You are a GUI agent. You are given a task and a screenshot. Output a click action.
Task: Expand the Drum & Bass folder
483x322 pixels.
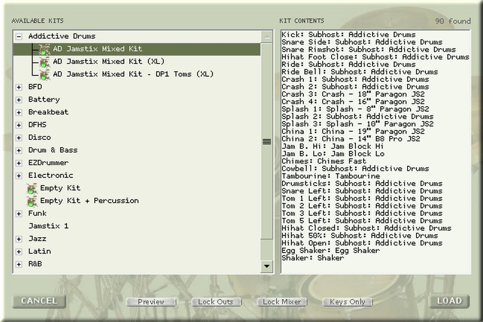click(x=19, y=150)
